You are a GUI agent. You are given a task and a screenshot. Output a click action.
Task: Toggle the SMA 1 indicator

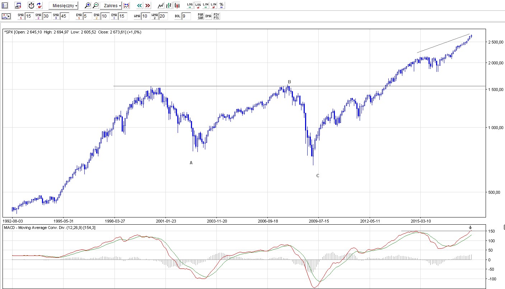point(21,16)
